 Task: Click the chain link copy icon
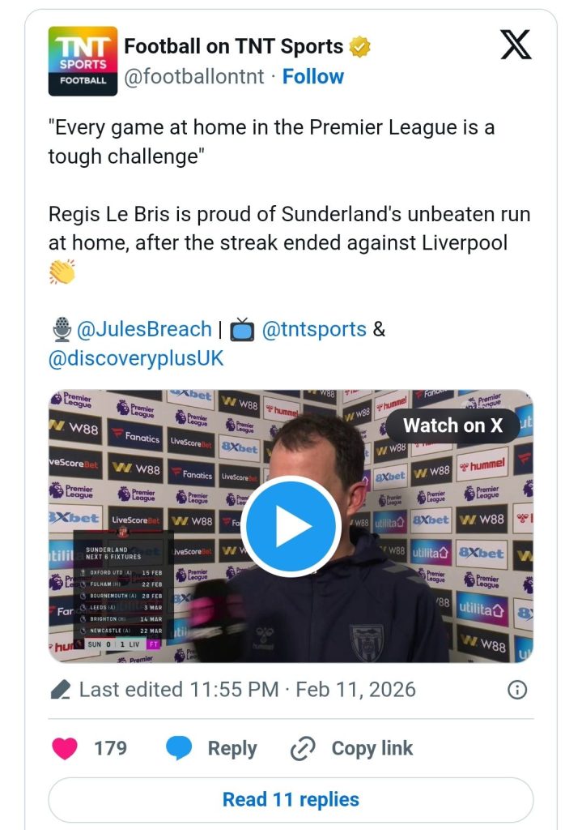[303, 748]
